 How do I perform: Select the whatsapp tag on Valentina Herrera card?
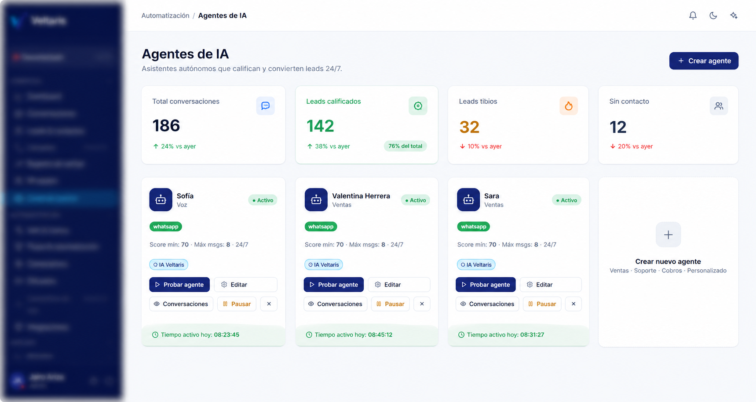pyautogui.click(x=321, y=227)
